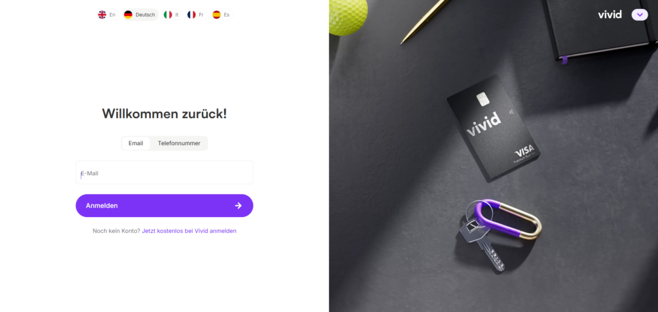Click the 'Willkommen zurück!' heading

164,114
